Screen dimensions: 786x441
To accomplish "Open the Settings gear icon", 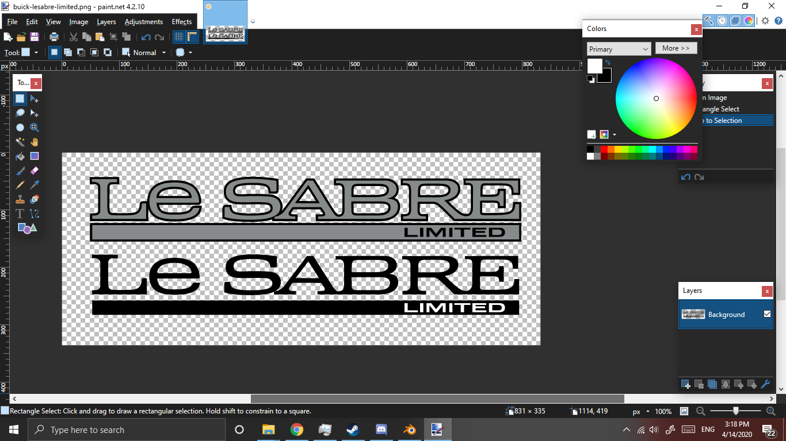I will pyautogui.click(x=765, y=21).
